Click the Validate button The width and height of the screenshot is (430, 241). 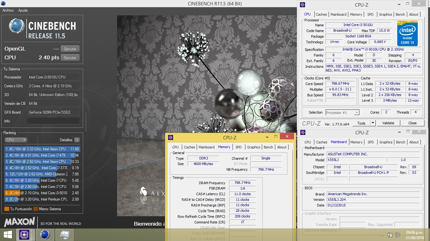388,123
